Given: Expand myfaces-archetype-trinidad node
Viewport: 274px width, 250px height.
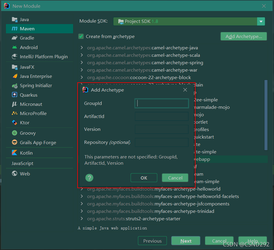Looking at the screenshot, I should 82,211.
